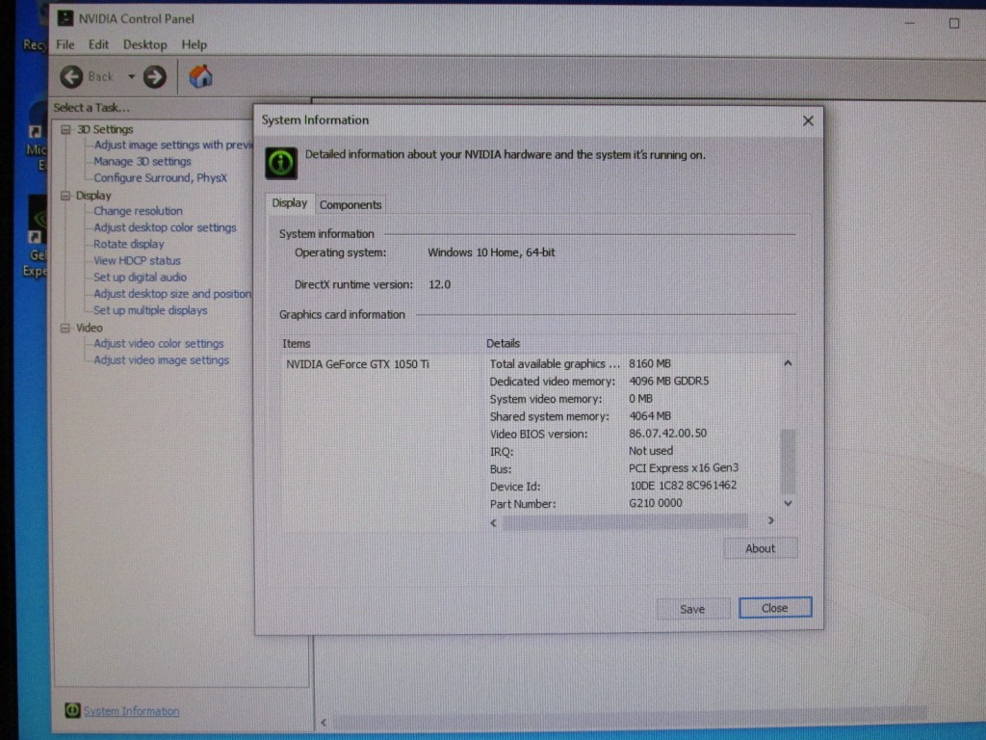
Task: Click DirectX runtime version value 12.0
Action: point(439,284)
